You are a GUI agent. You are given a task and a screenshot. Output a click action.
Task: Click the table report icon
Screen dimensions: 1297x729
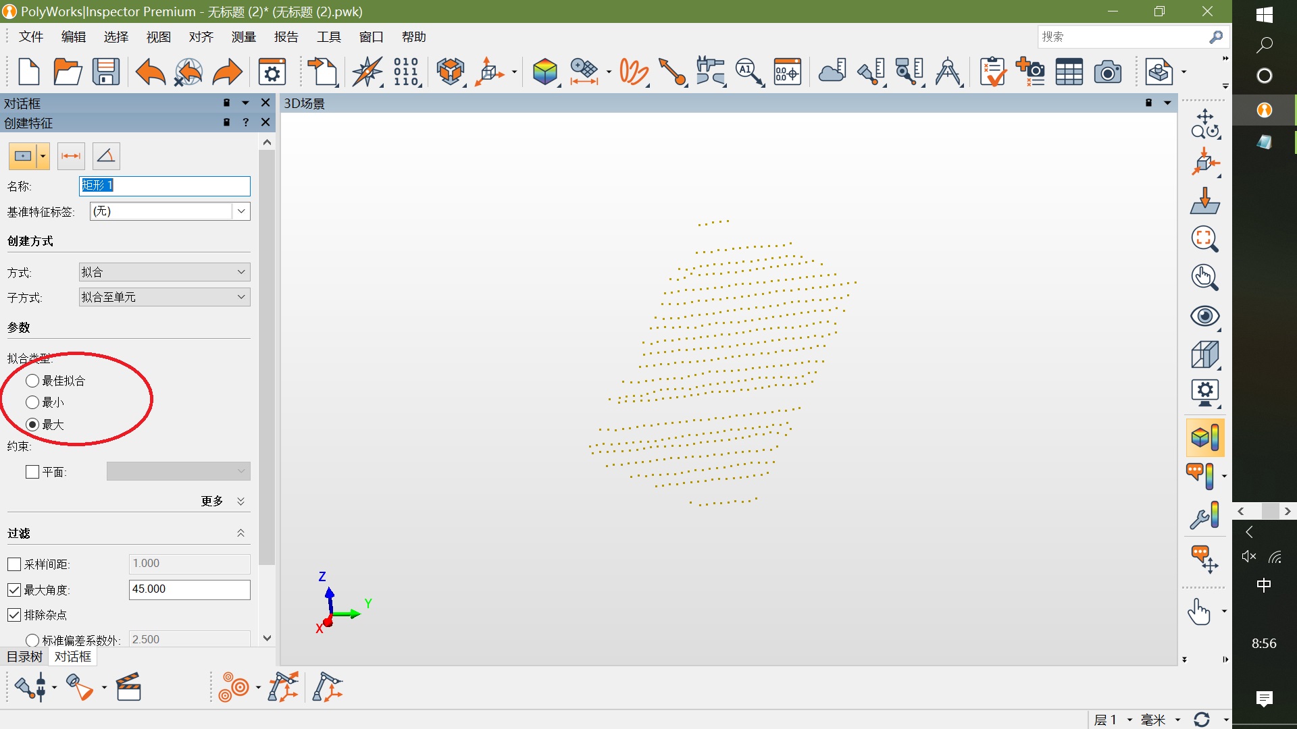(1069, 72)
